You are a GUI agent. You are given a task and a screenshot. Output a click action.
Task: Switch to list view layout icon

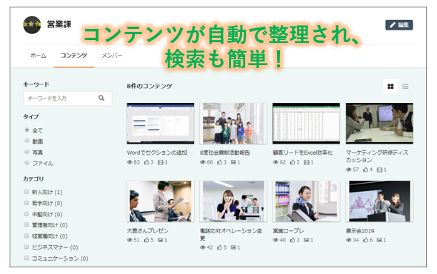tap(405, 87)
